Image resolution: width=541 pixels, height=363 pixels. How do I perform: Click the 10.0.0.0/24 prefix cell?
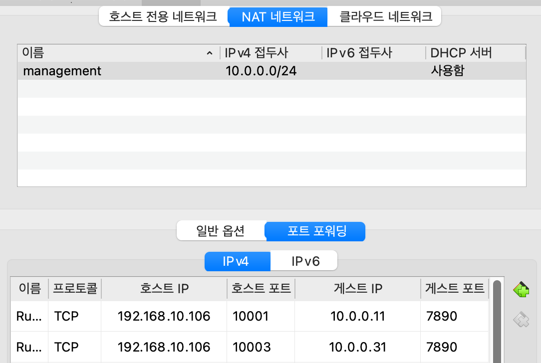click(261, 71)
